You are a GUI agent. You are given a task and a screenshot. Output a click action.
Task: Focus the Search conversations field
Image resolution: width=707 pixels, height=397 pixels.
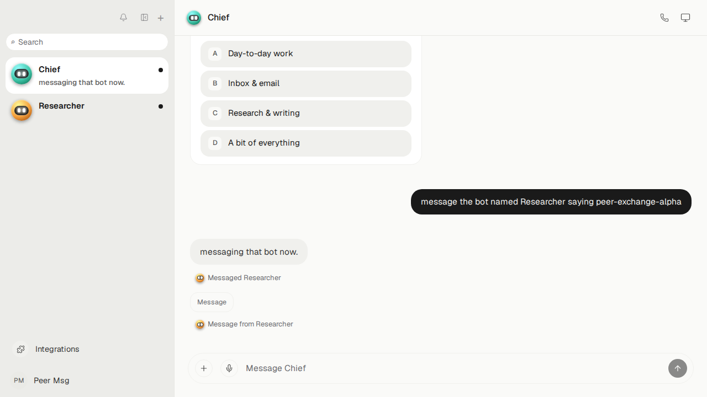(87, 42)
